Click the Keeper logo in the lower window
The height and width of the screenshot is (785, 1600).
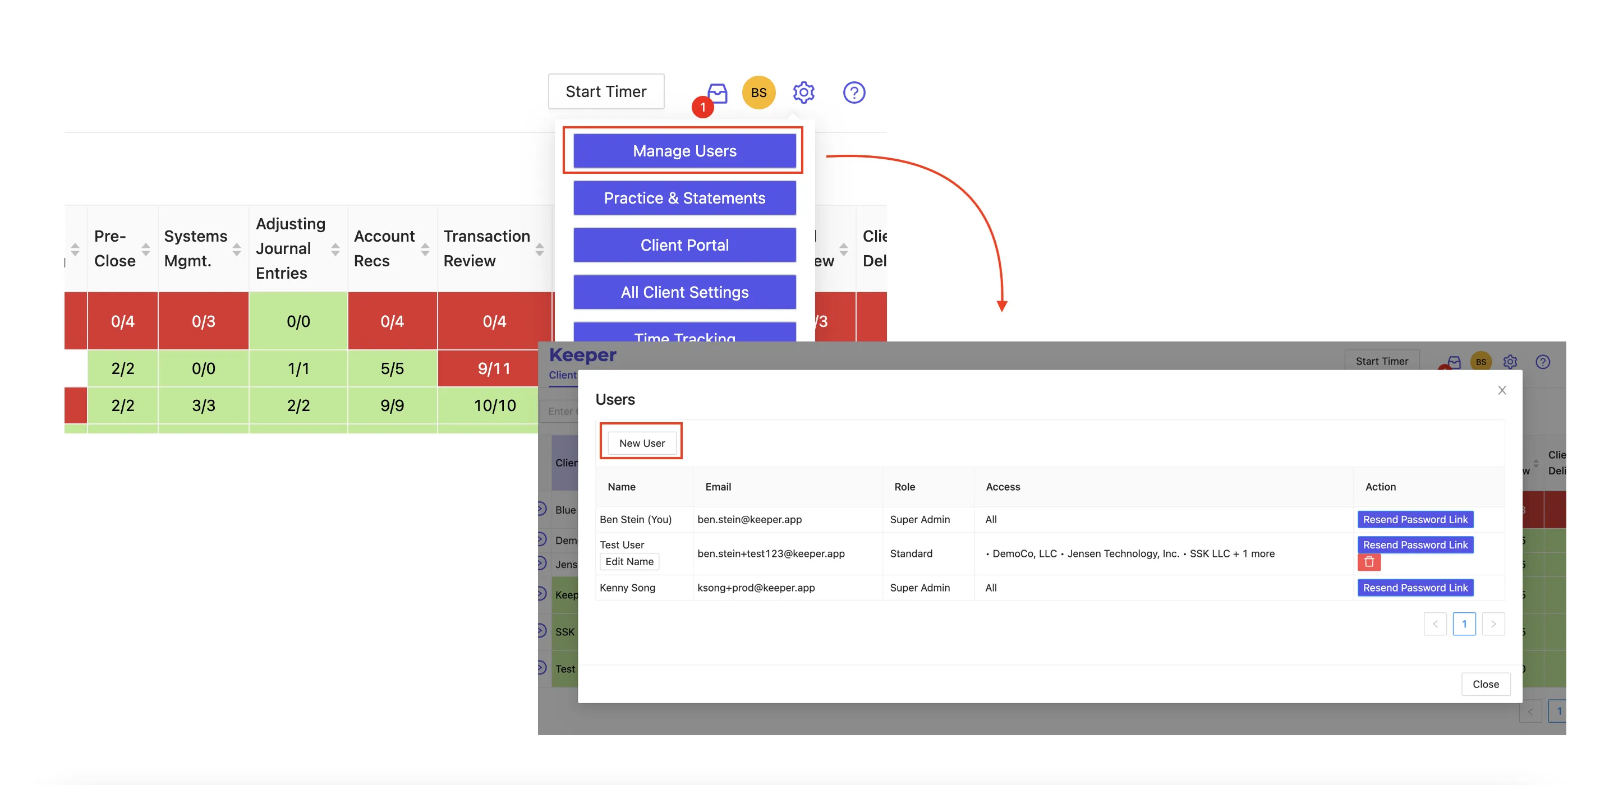click(x=582, y=354)
